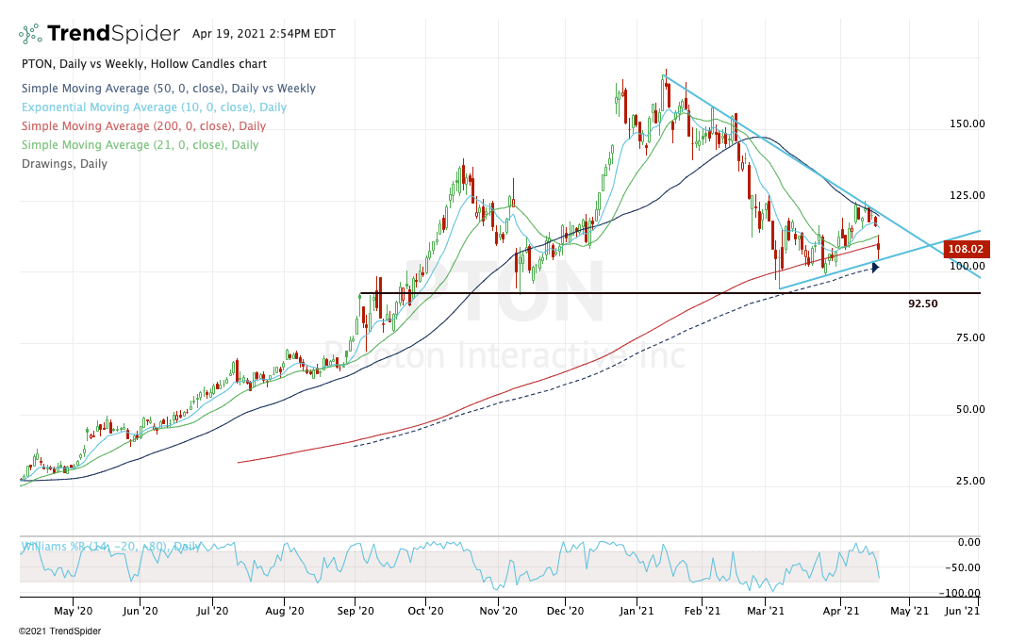Viewport: 1009px width, 640px height.
Task: Click the -100.00 Williams %R axis label
Action: (x=960, y=593)
